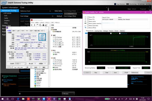Enable Stress cache checkbox
This screenshot has width=152, height=101.
pos(88,21)
